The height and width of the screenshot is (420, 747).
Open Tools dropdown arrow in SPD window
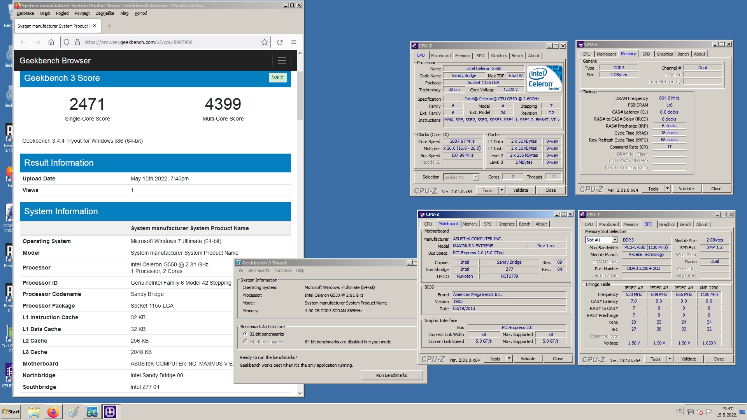670,359
